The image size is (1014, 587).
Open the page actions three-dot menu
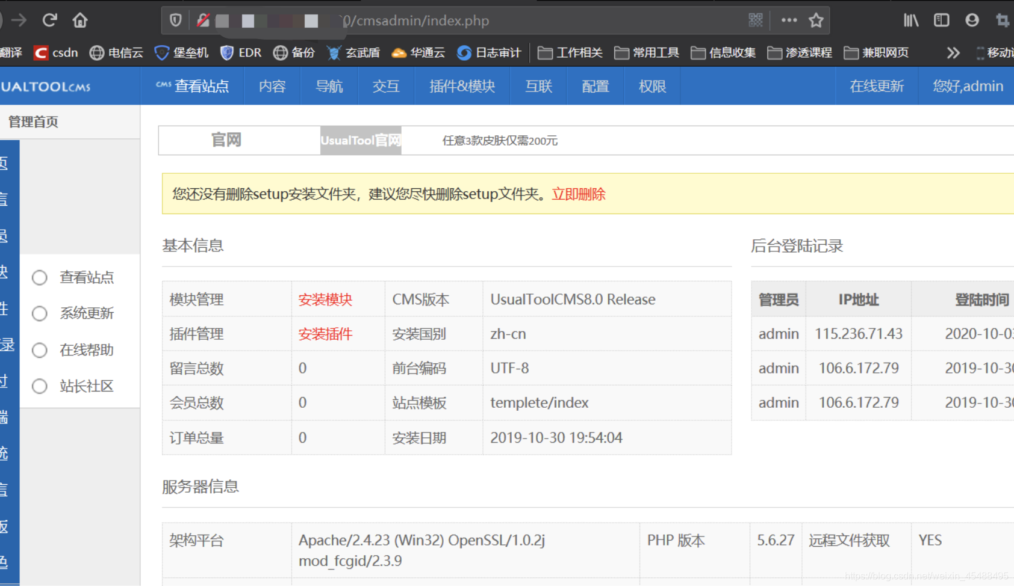(x=789, y=20)
